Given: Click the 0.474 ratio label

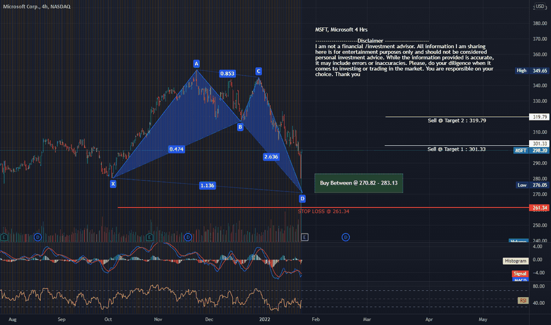Looking at the screenshot, I should pyautogui.click(x=176, y=149).
